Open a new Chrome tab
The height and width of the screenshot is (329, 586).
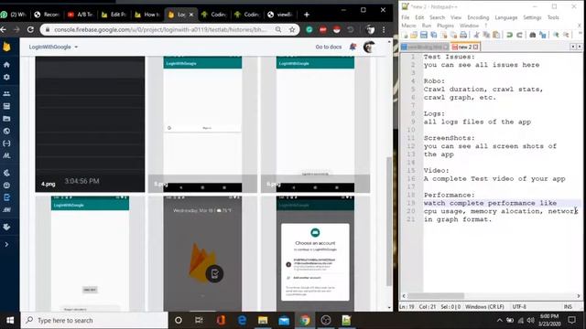(307, 15)
